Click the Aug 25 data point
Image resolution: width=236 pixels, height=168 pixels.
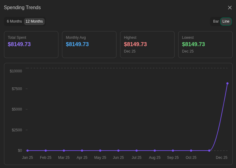155,151
